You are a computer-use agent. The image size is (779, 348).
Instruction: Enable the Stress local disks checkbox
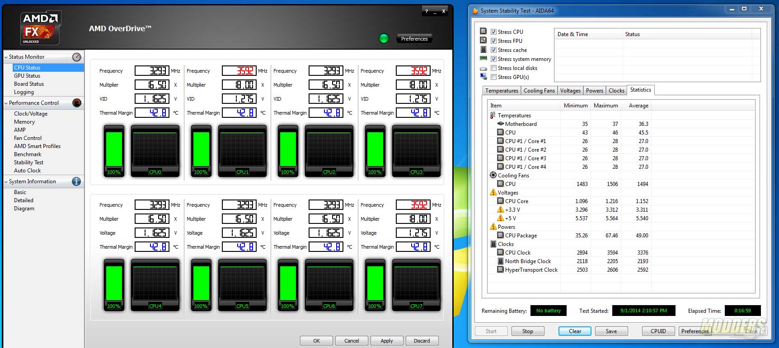pos(493,68)
